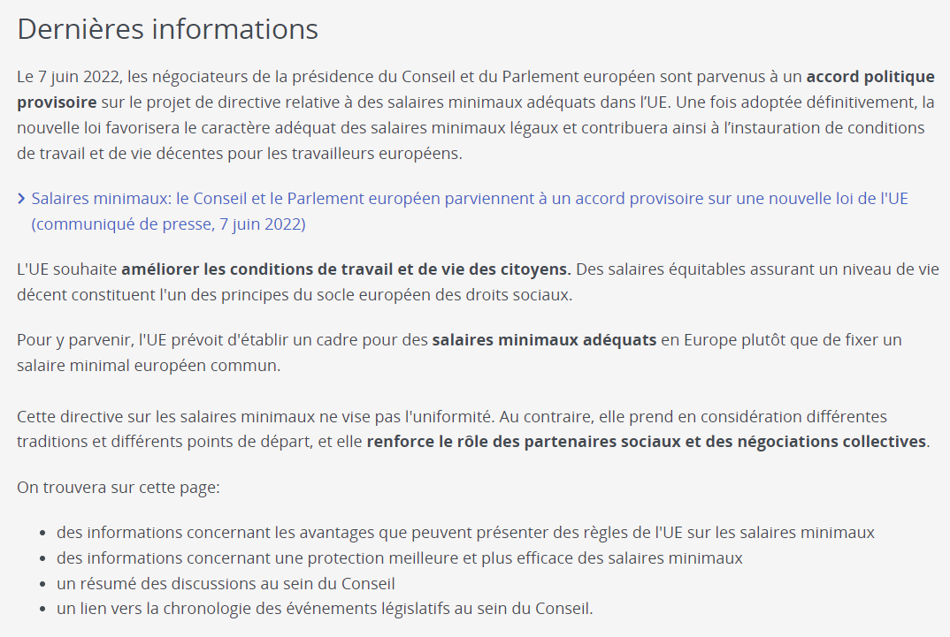The width and height of the screenshot is (950, 637).
Task: Click 'On trouvera sur cette page:' line
Action: [119, 488]
